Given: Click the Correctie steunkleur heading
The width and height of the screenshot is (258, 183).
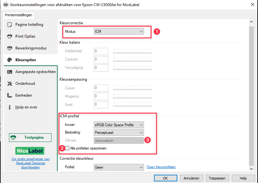Looking at the screenshot, I should (x=77, y=158).
